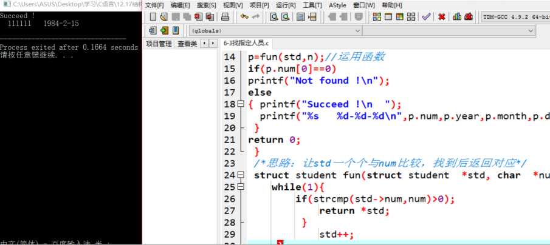Click the greyed back navigation arrow icon
The image size is (550, 245).
click(331, 17)
